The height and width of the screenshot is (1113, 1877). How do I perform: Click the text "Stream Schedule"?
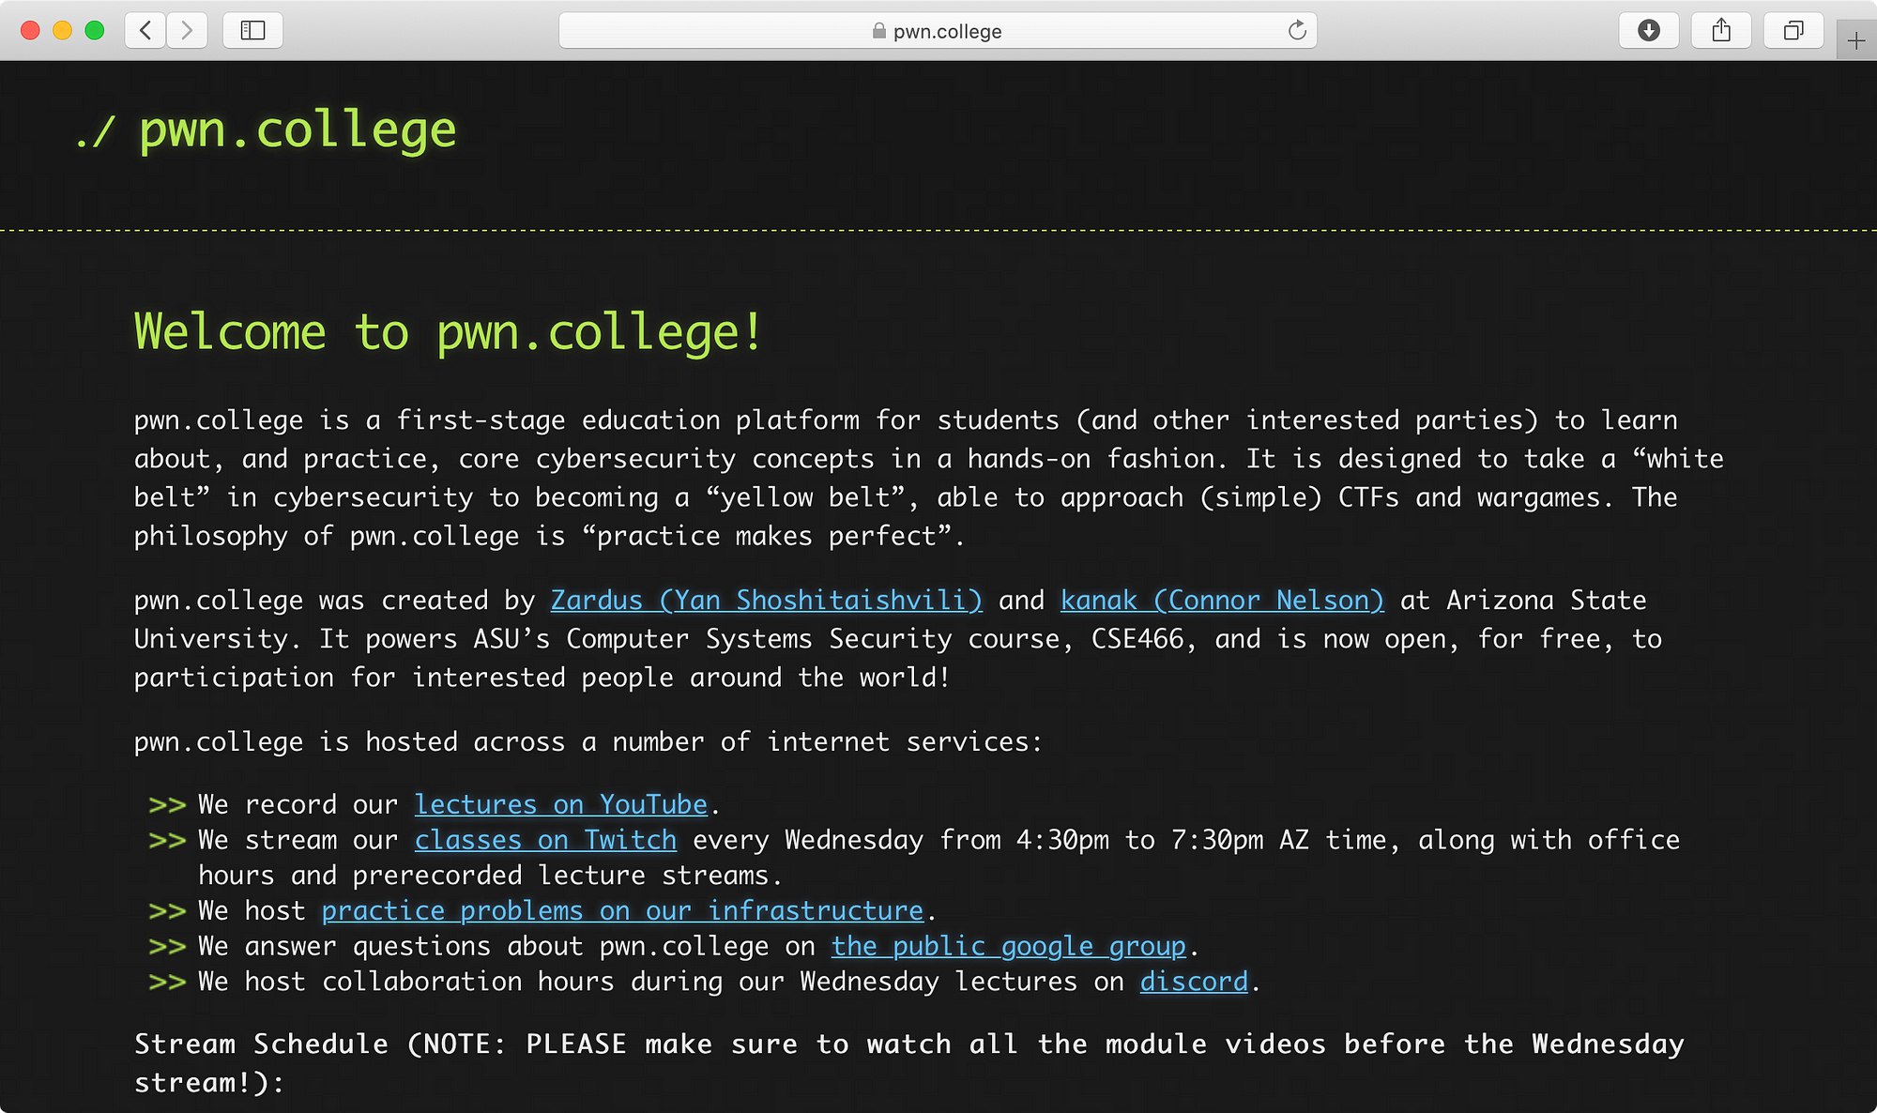click(261, 1044)
